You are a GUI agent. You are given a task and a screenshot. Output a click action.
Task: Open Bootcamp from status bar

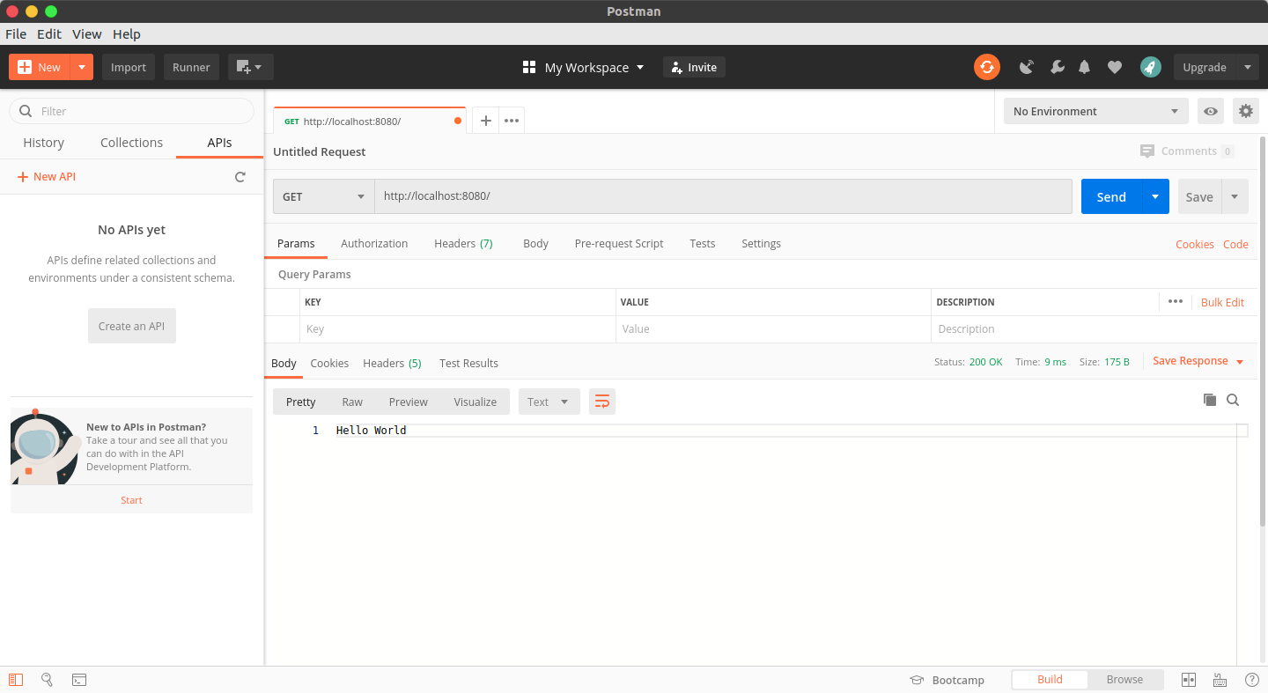click(947, 680)
